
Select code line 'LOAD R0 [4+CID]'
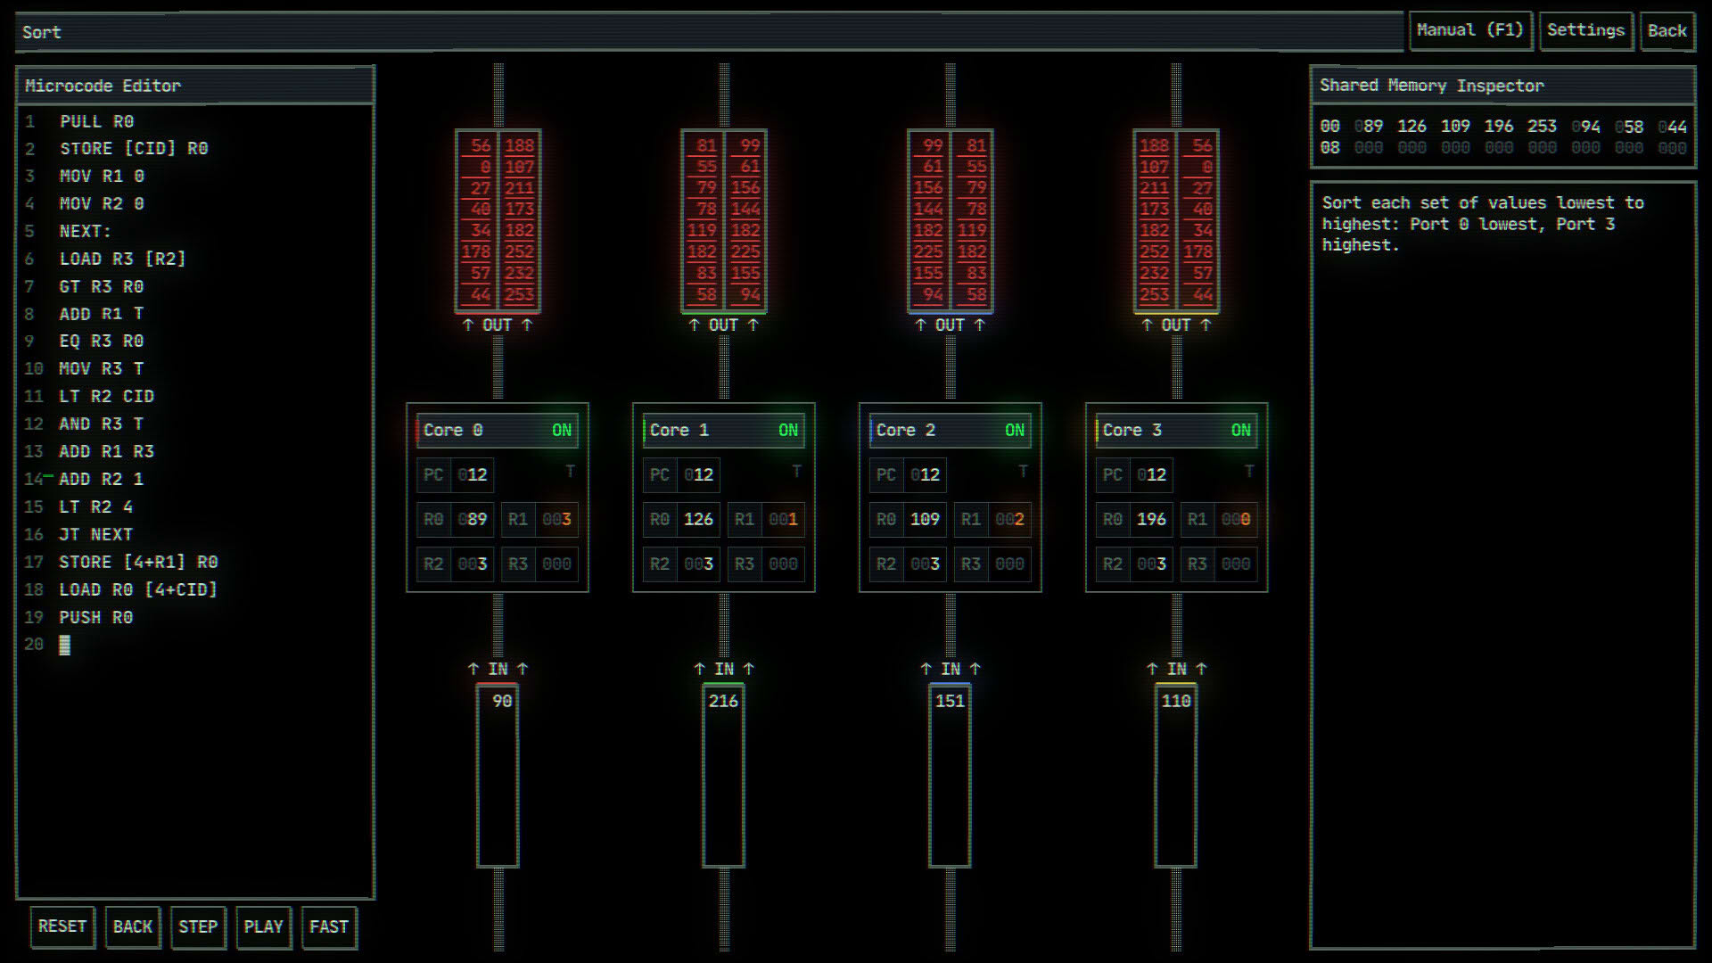(139, 590)
